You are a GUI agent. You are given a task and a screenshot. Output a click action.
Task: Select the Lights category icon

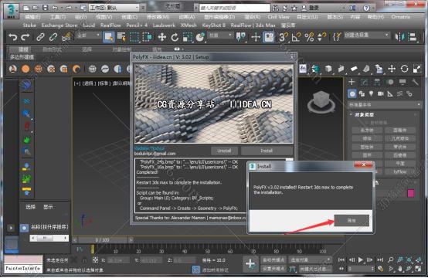(x=371, y=94)
